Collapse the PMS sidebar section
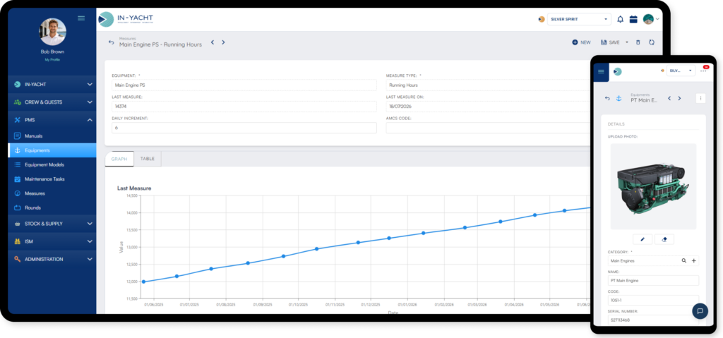The width and height of the screenshot is (723, 338). (x=52, y=120)
